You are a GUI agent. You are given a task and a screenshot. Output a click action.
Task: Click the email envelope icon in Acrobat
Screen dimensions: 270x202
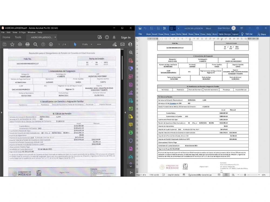point(122,44)
